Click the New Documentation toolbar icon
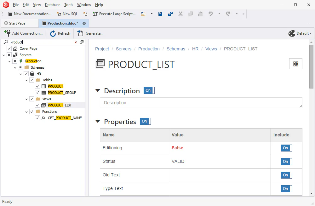The width and height of the screenshot is (315, 206). 10,14
